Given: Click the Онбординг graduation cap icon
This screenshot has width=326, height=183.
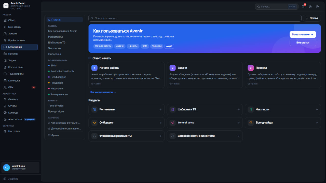Looking at the screenshot, I should 94,123.
